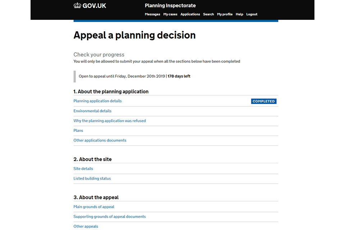Open the Environmental details link
345x230 pixels.
coord(92,111)
